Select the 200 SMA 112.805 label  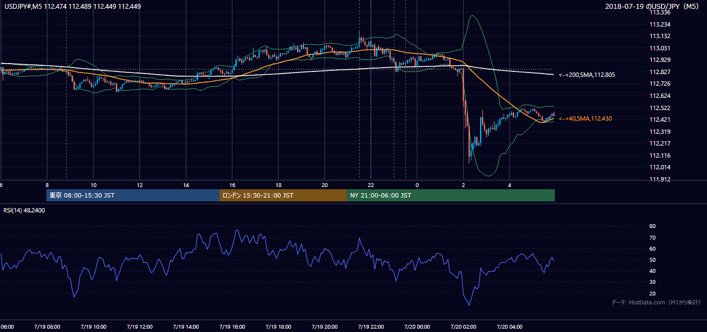coord(587,75)
